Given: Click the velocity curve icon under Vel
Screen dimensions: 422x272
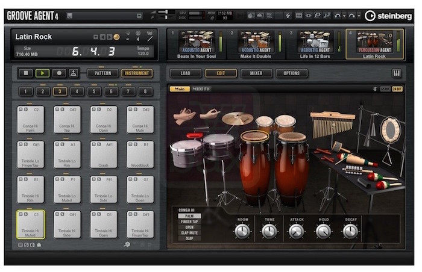Looking at the screenshot, I should [x=150, y=39].
